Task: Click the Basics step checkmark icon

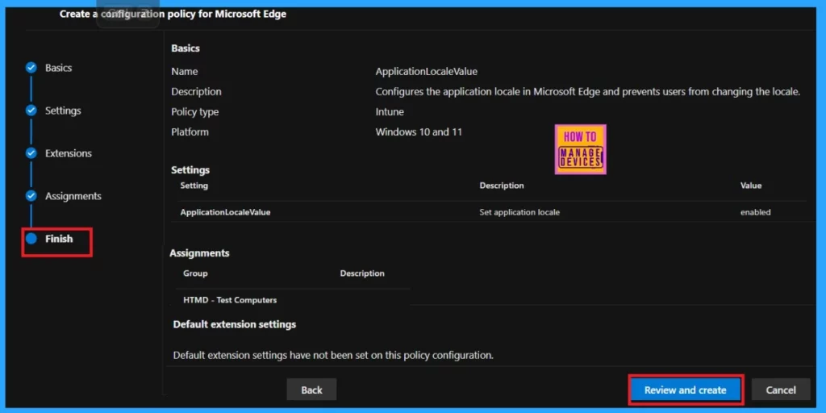Action: point(31,68)
